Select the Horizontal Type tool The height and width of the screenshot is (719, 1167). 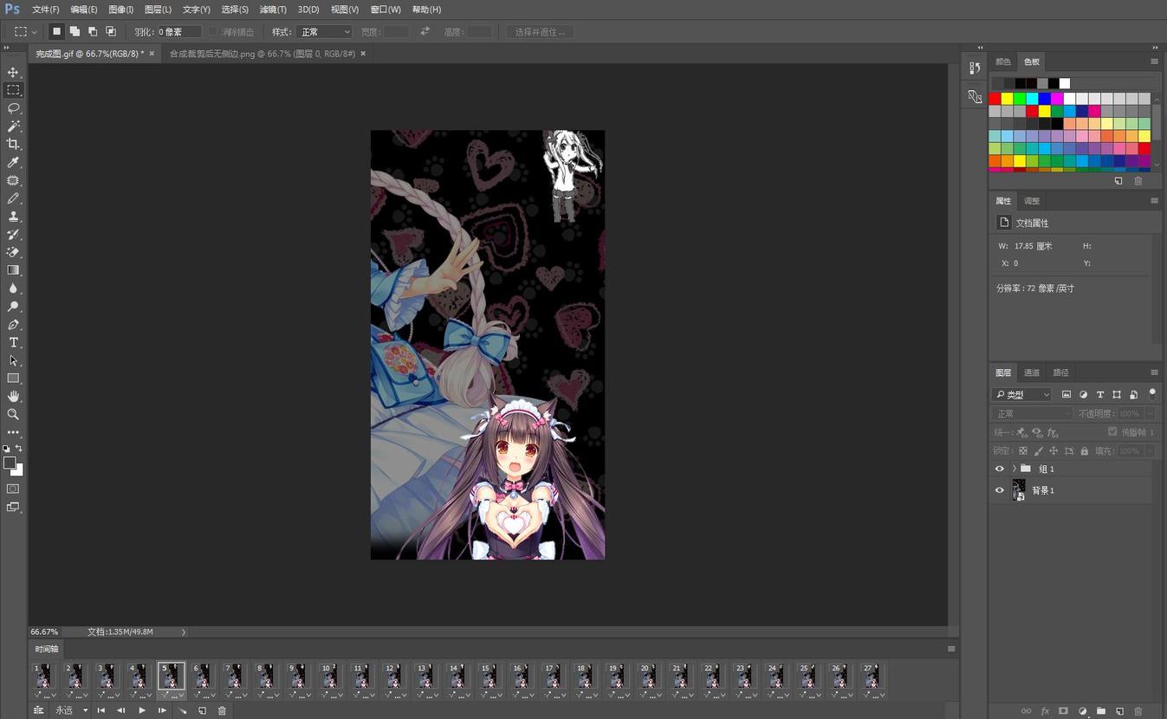[x=13, y=343]
